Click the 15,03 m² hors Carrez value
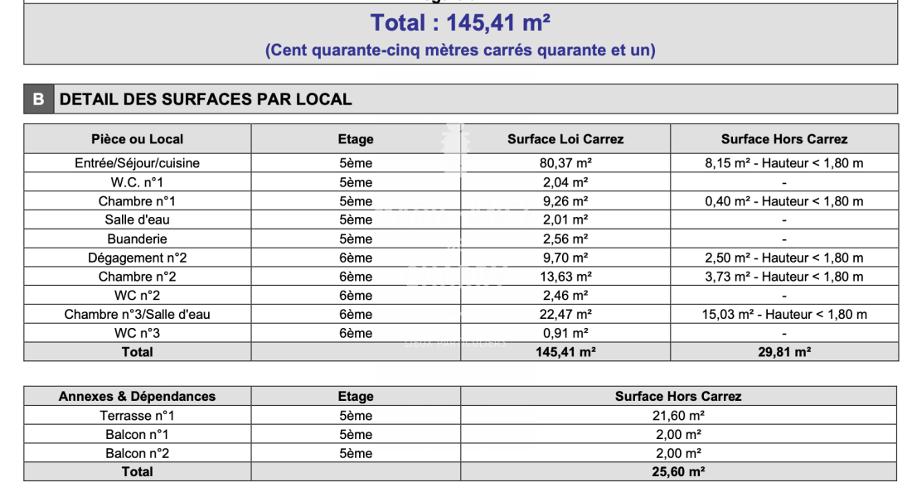The height and width of the screenshot is (492, 912). pyautogui.click(x=783, y=314)
